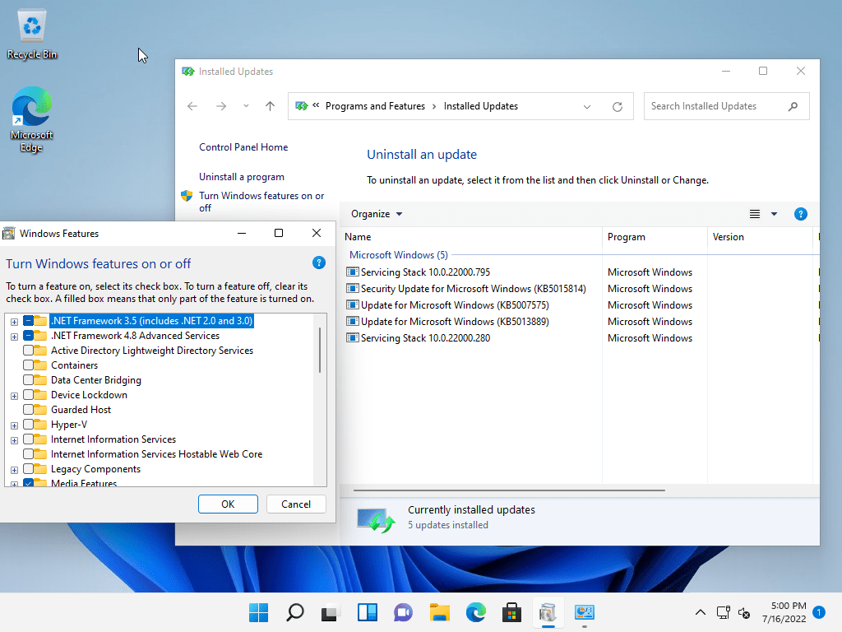Click Installed Updates breadcrumb
This screenshot has height=632, width=842.
(480, 106)
